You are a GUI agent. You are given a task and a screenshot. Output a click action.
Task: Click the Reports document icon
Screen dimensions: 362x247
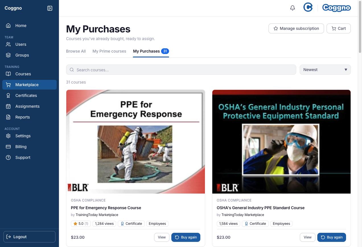pos(8,117)
